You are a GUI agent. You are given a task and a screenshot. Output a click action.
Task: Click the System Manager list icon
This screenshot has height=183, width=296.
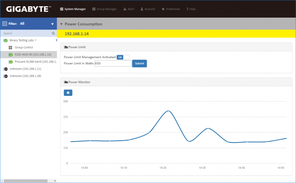point(62,9)
